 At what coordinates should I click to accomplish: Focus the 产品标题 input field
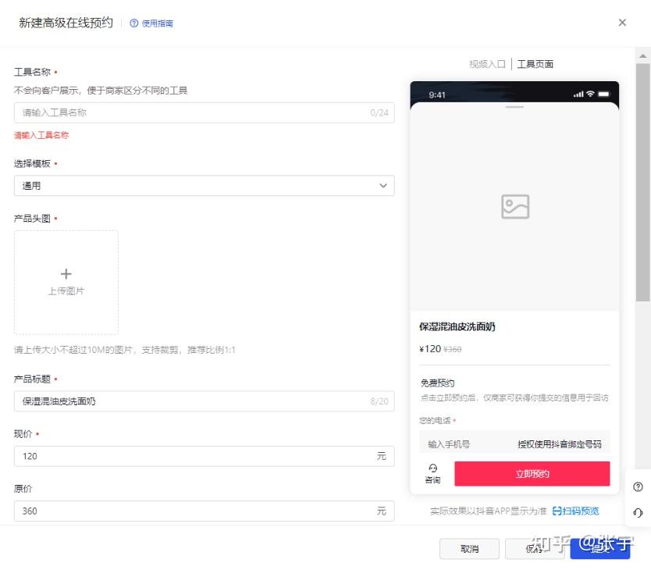204,401
